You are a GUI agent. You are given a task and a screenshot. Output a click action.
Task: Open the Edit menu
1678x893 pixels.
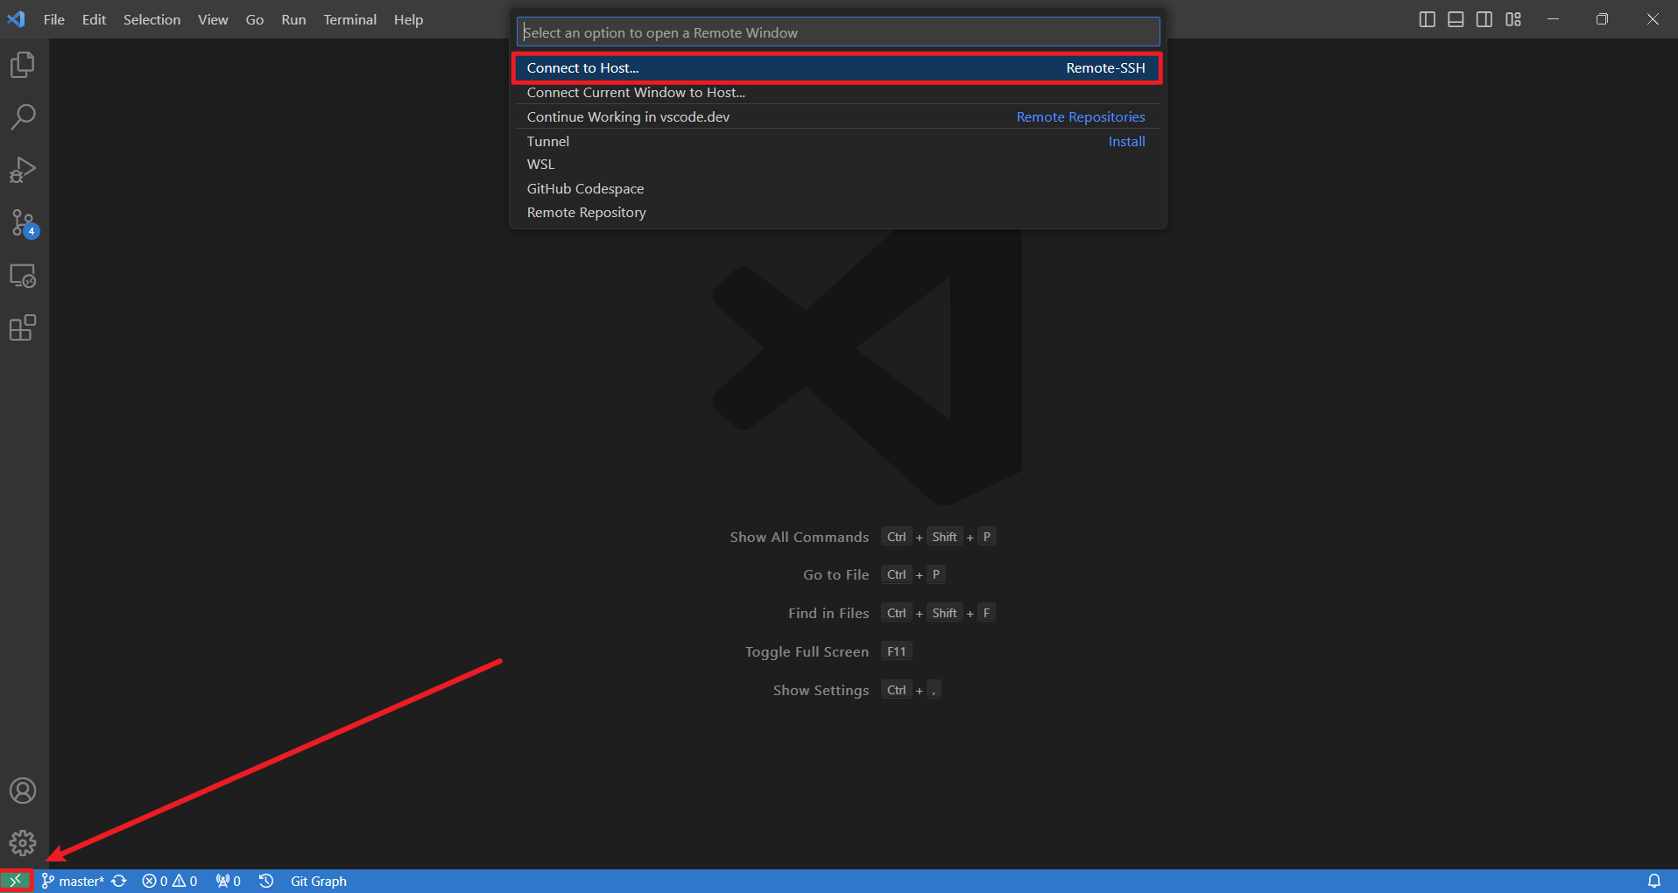coord(94,19)
